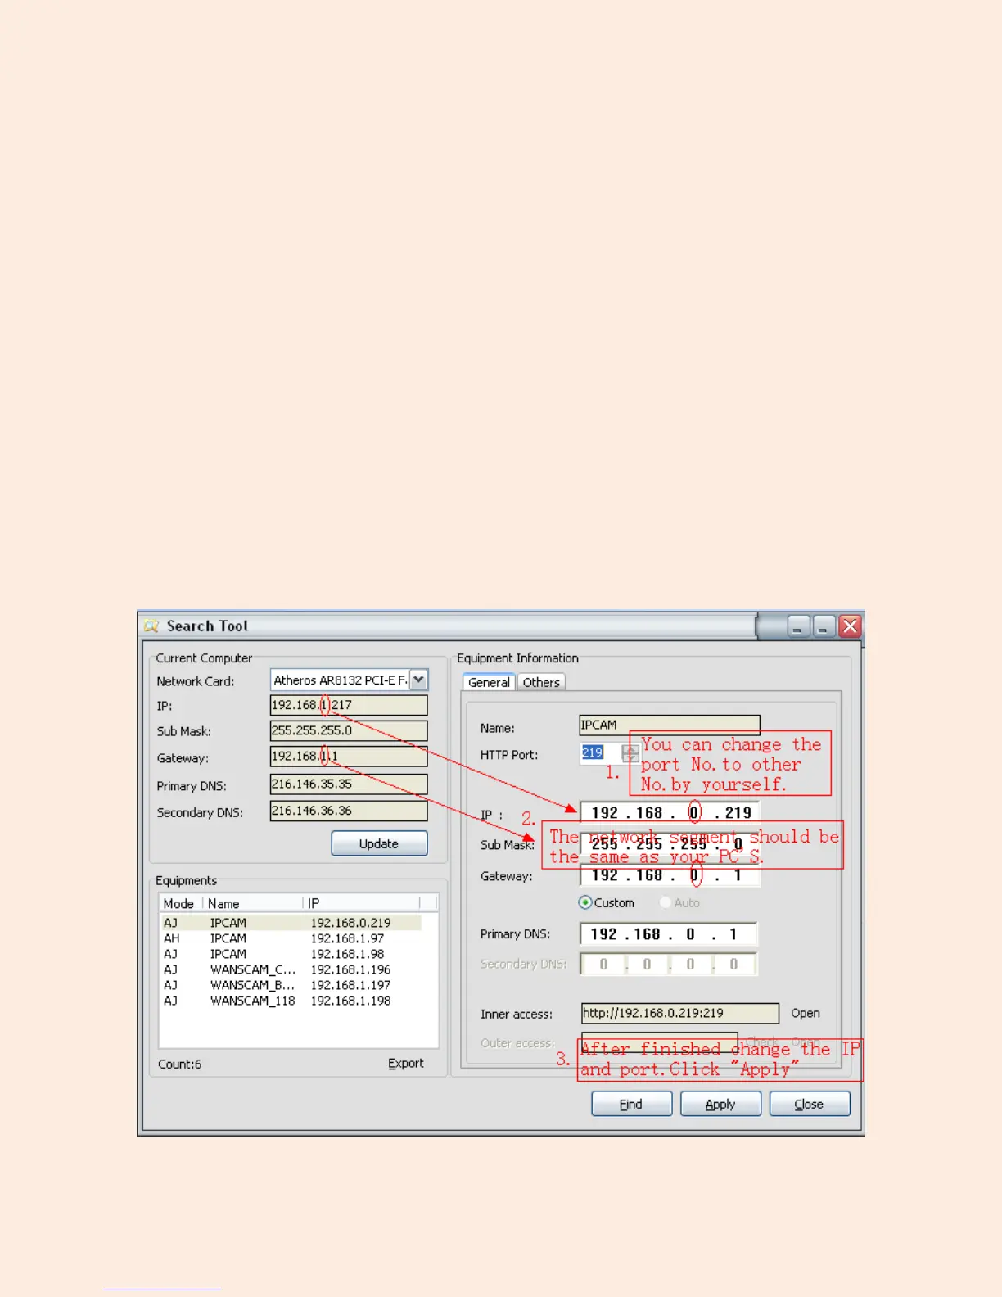The image size is (1002, 1297).
Task: Switch to the General tab
Action: click(489, 682)
